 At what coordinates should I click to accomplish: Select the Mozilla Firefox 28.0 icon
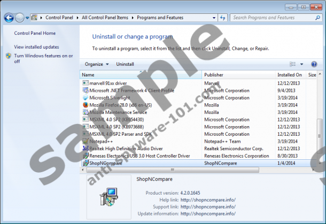click(x=86, y=105)
